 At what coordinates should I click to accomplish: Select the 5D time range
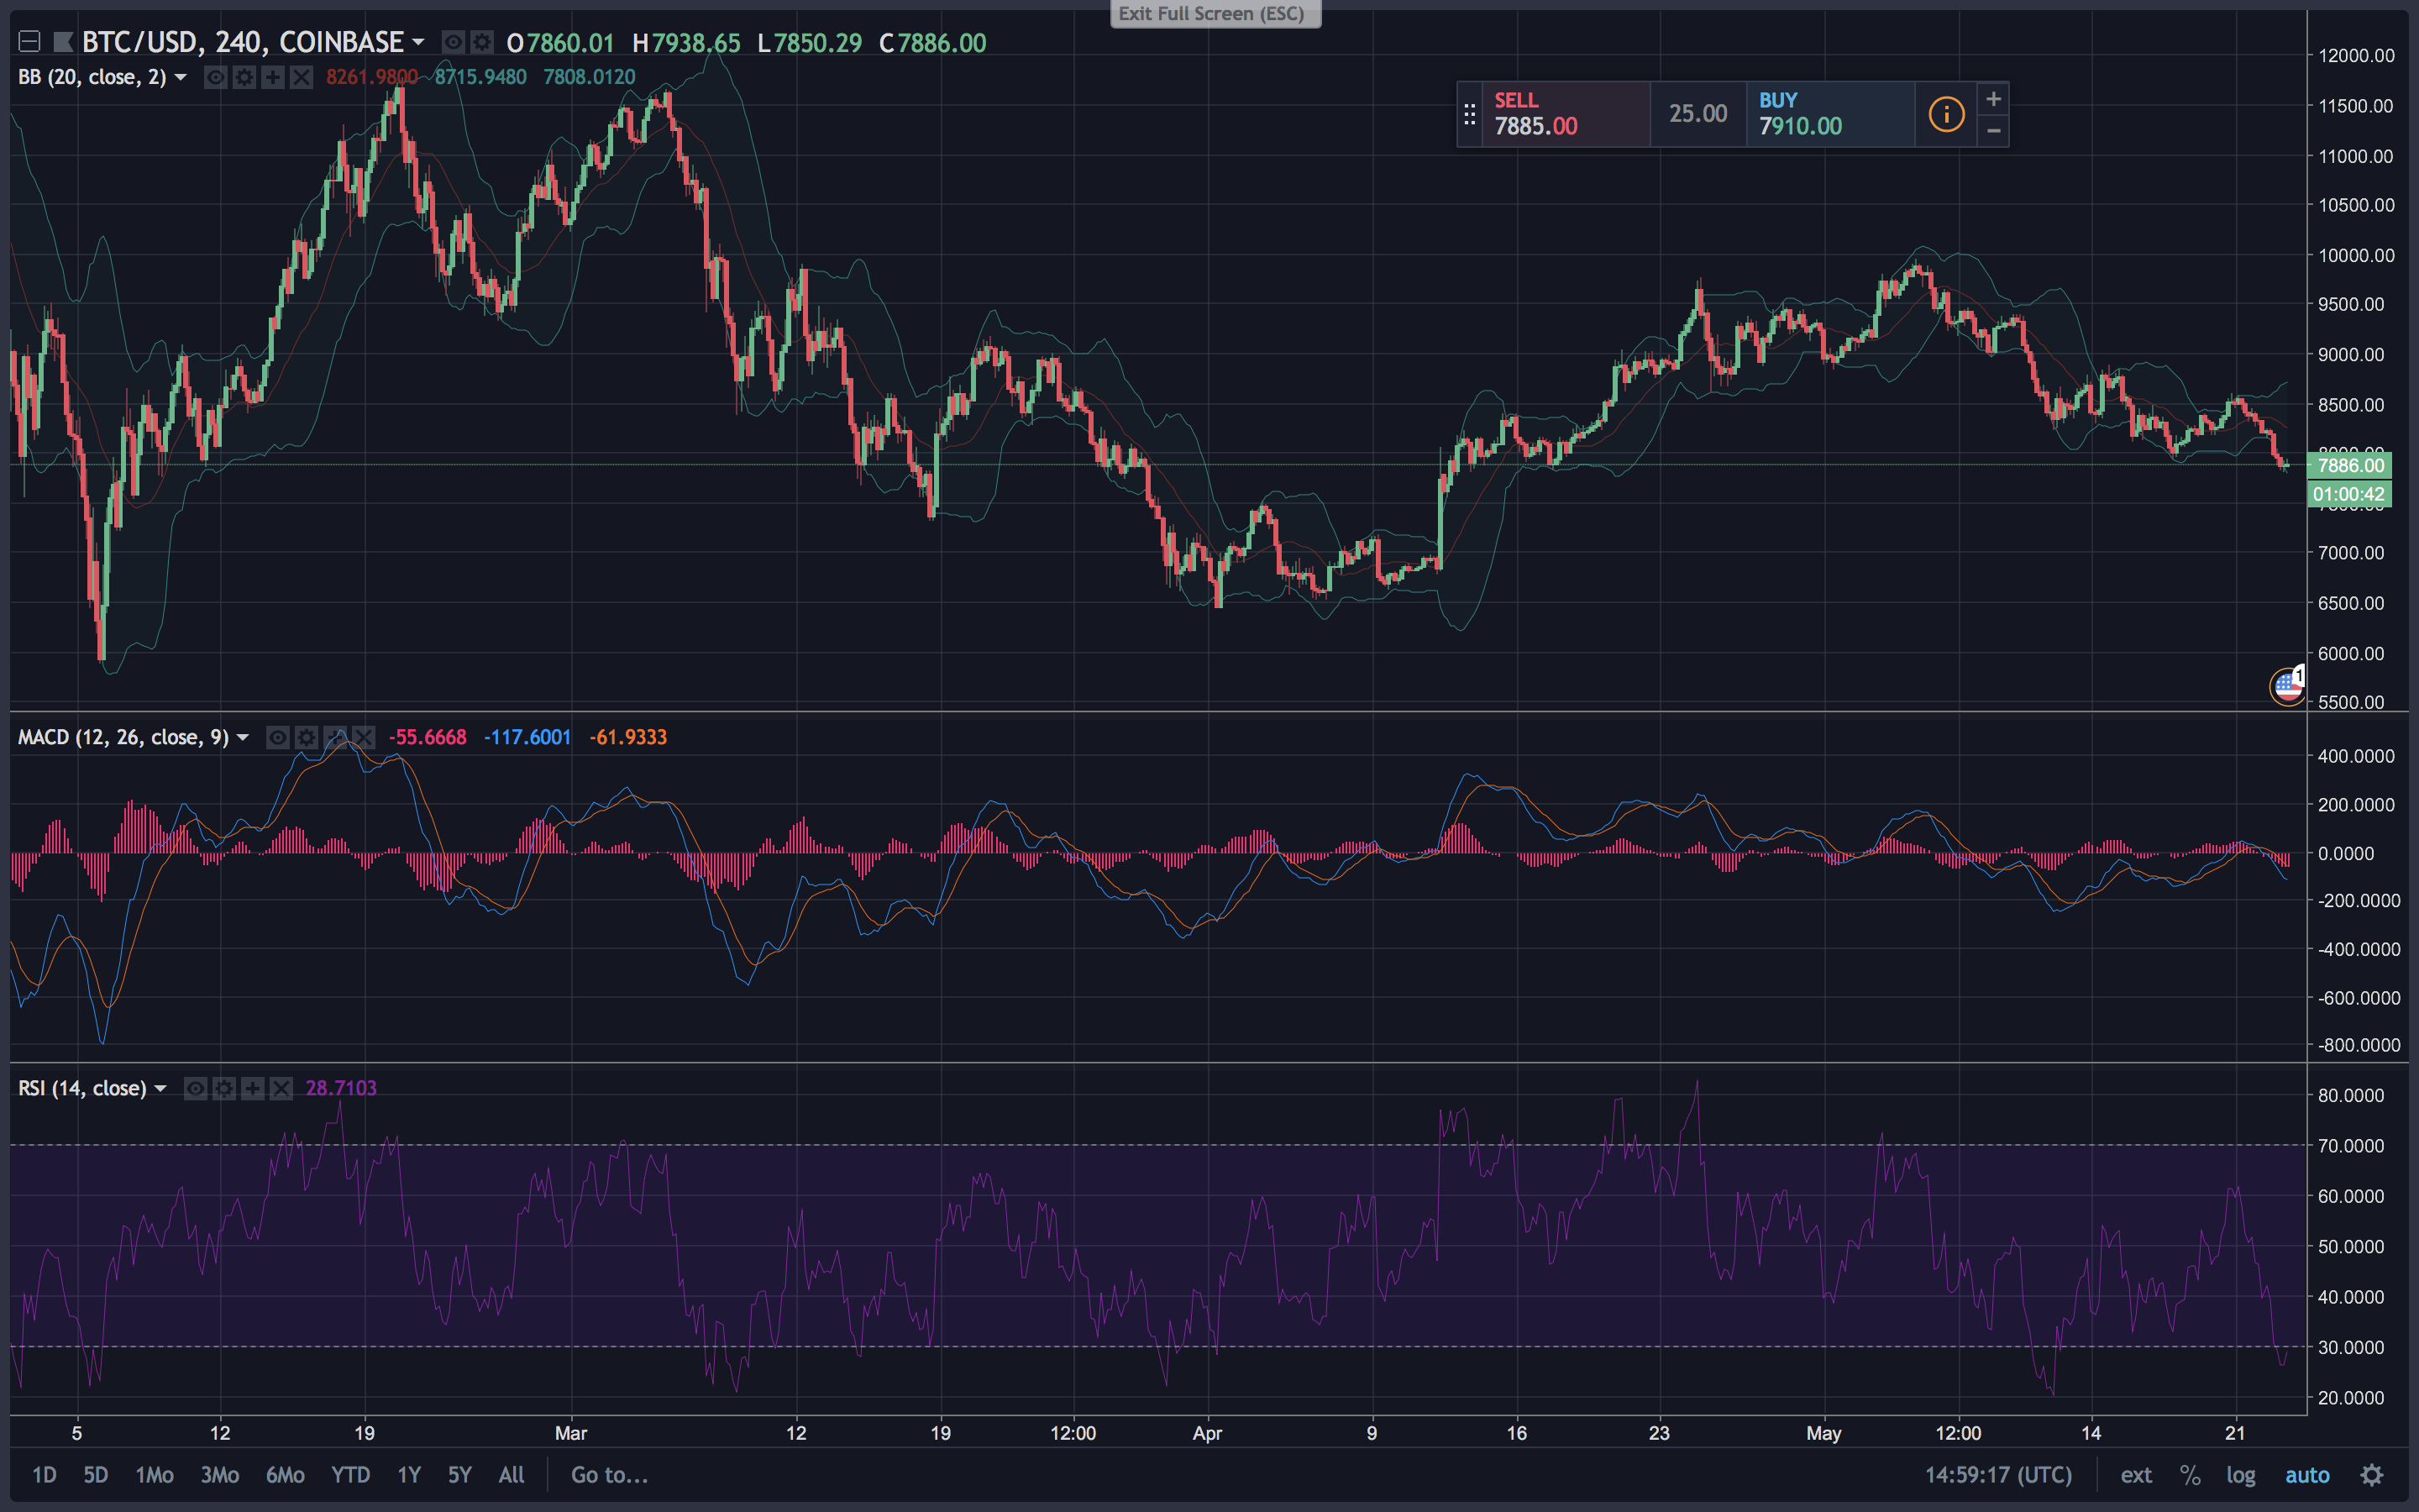[x=96, y=1475]
